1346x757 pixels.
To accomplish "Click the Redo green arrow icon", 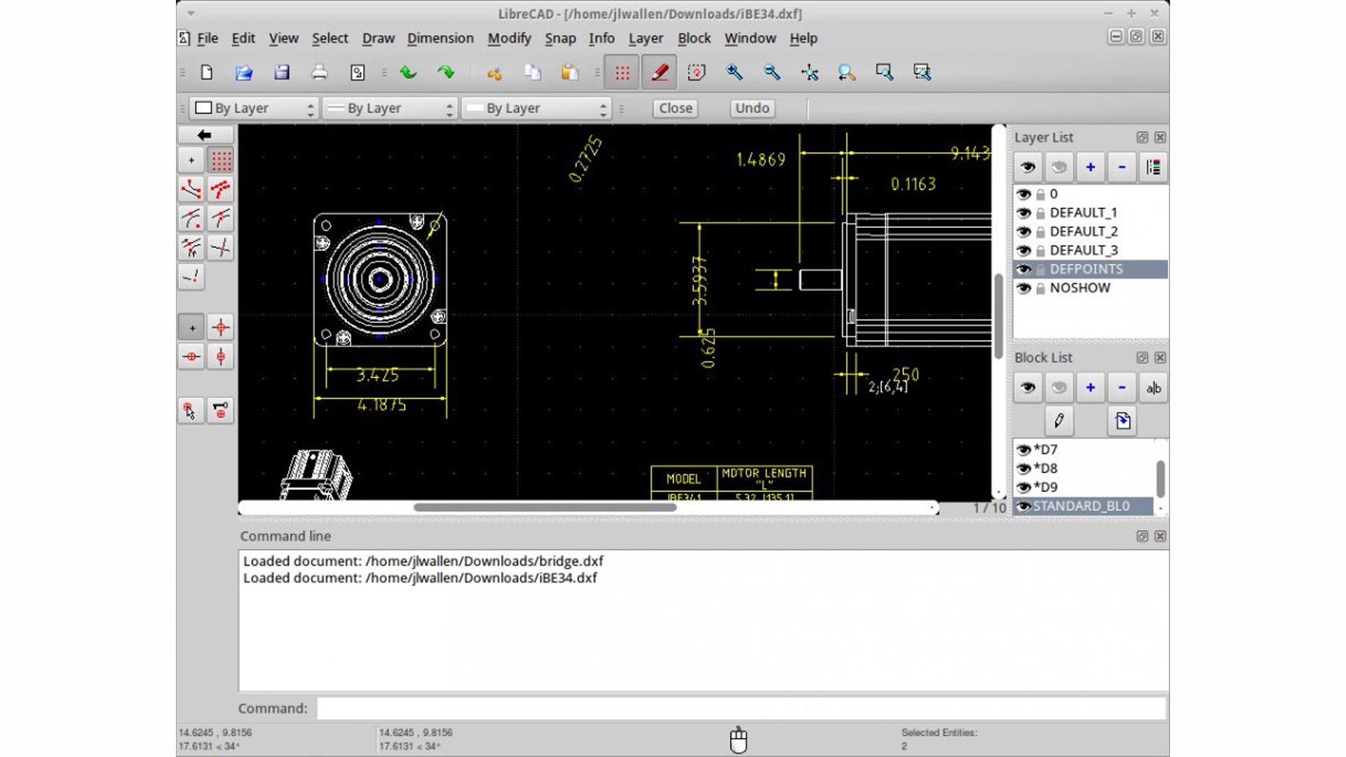I will [445, 72].
